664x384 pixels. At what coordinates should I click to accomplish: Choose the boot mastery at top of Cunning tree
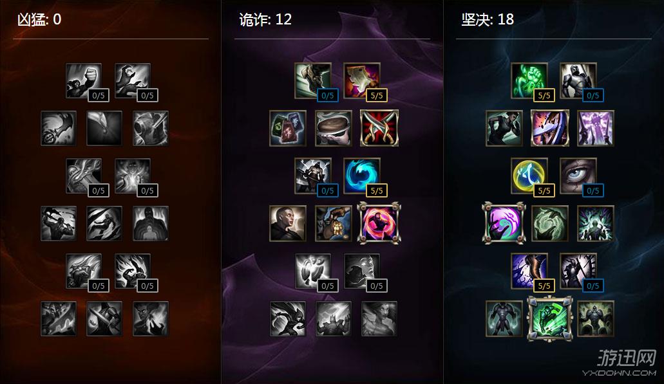pyautogui.click(x=312, y=81)
